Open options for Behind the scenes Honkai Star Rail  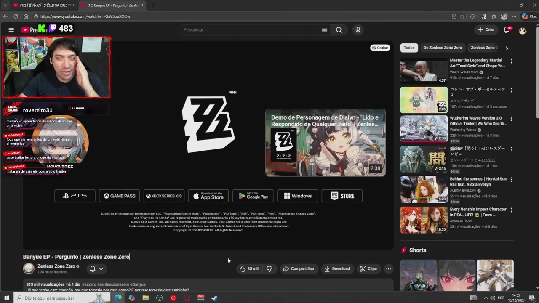511,179
